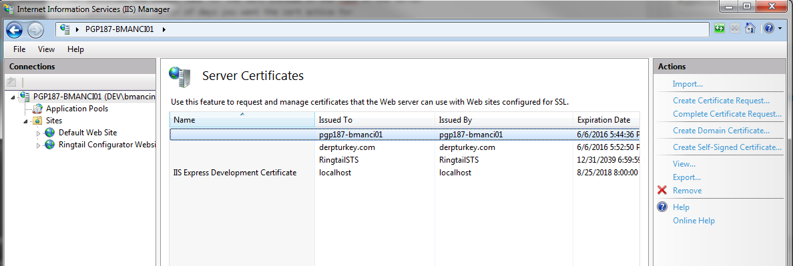Open the Help menu
Screen dimensions: 793x266
point(75,49)
